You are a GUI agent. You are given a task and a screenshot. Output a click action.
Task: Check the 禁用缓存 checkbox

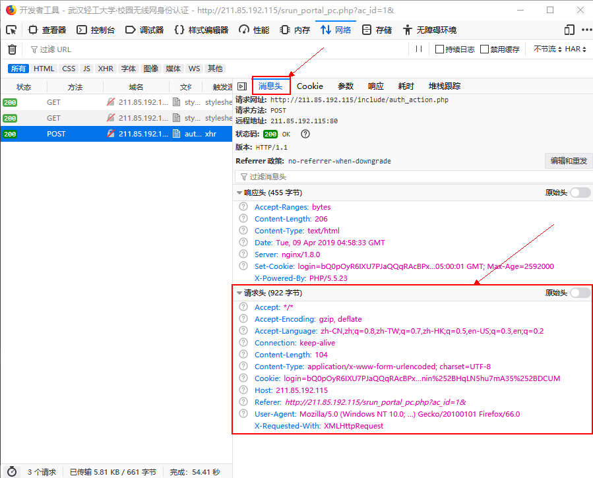click(485, 49)
